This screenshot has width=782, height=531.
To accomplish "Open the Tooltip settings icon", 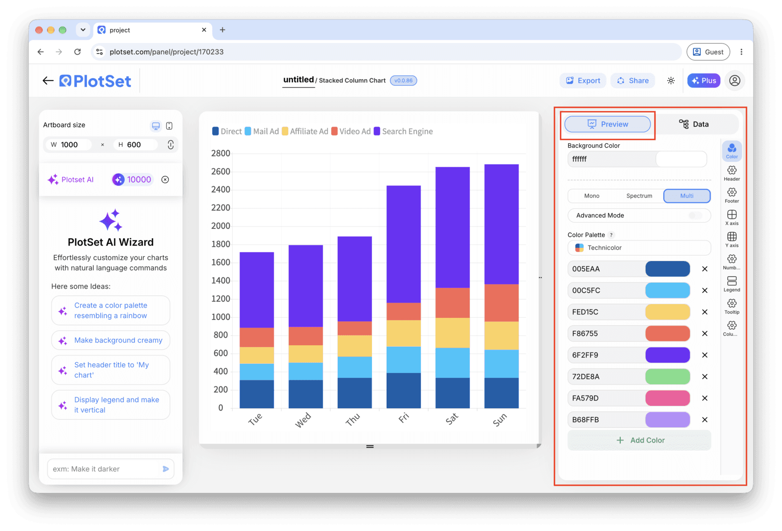I will [732, 306].
